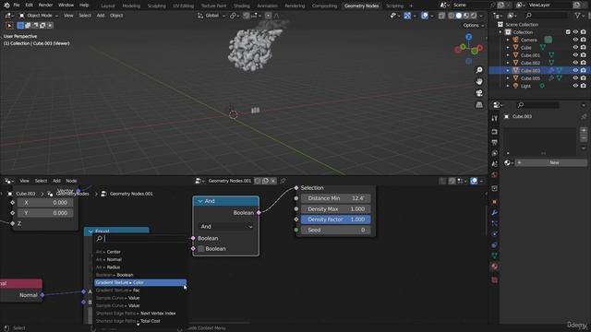Adjust Density Factor value slider

[x=335, y=219]
